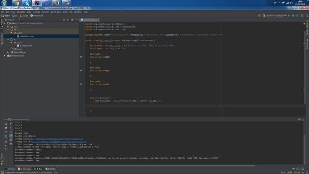Open the Build menu

[x=53, y=12]
